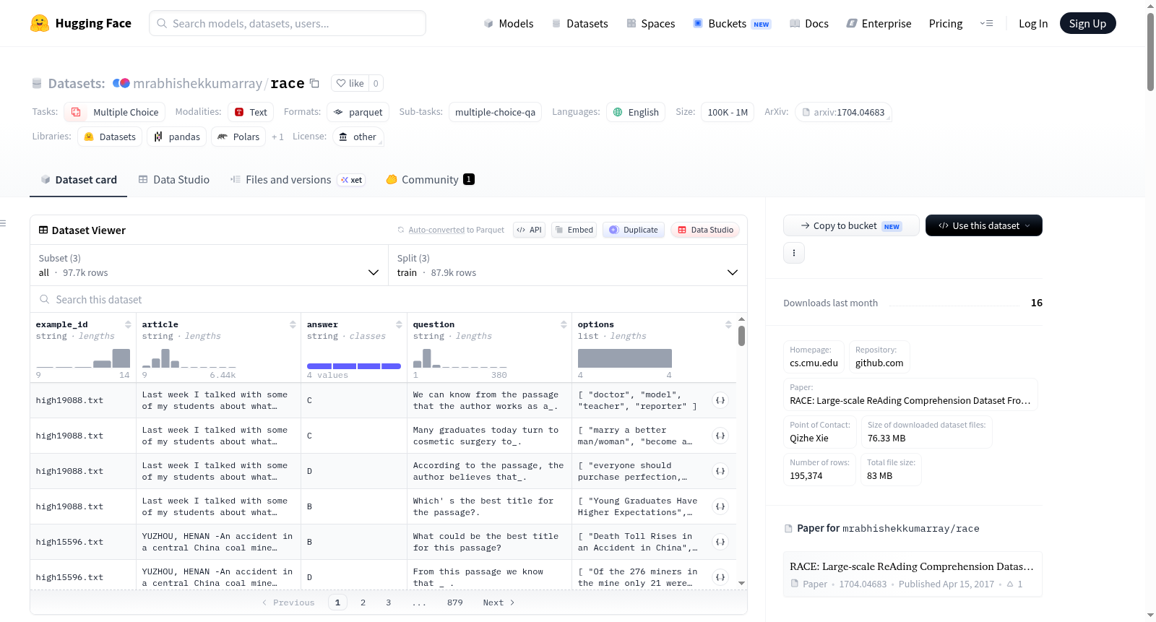Viewport: 1156px width, 622px height.
Task: Upvote the RACE paper with the triangle icon
Action: (1010, 584)
